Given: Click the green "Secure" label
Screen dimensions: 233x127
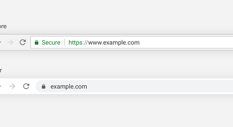Looking at the screenshot, I should pos(51,42).
